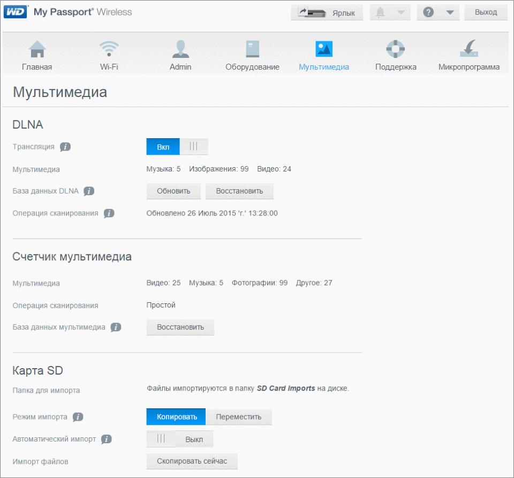The width and height of the screenshot is (514, 478).
Task: Click info icon beside Режим импорта
Action: point(78,417)
